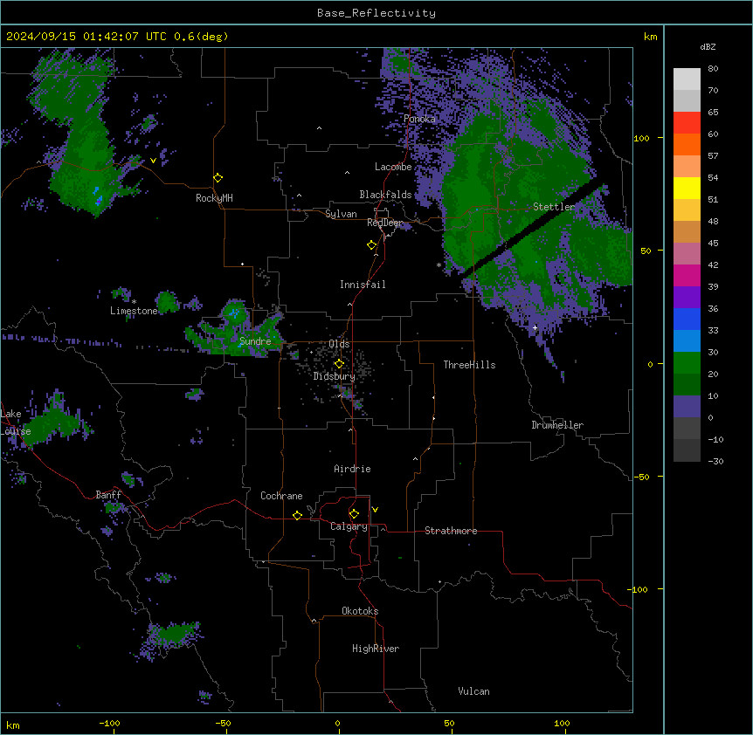Click the Limestone label
Image resolution: width=753 pixels, height=735 pixels.
[x=134, y=311]
